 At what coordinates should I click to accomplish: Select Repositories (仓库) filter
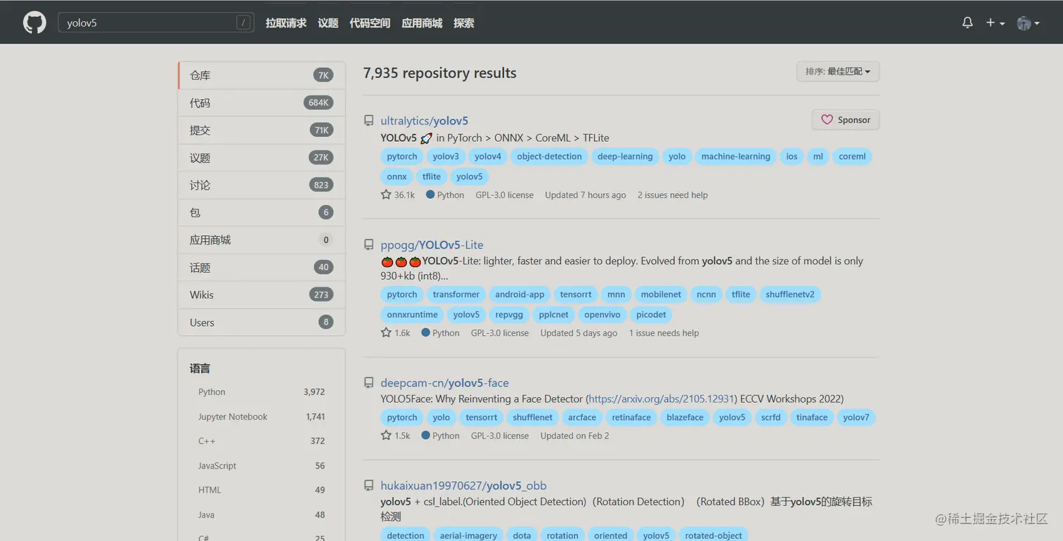[x=262, y=75]
